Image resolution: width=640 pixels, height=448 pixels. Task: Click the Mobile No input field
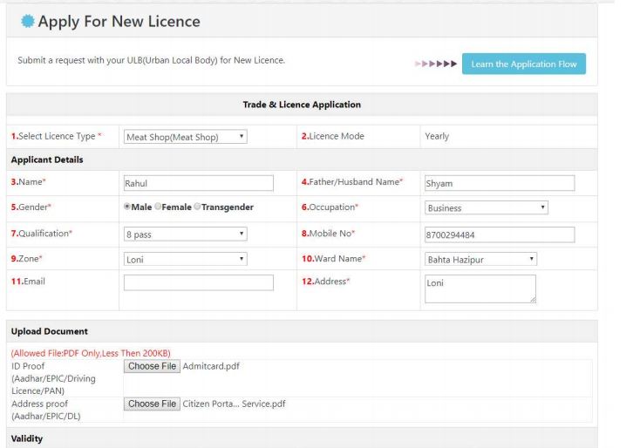click(x=499, y=234)
